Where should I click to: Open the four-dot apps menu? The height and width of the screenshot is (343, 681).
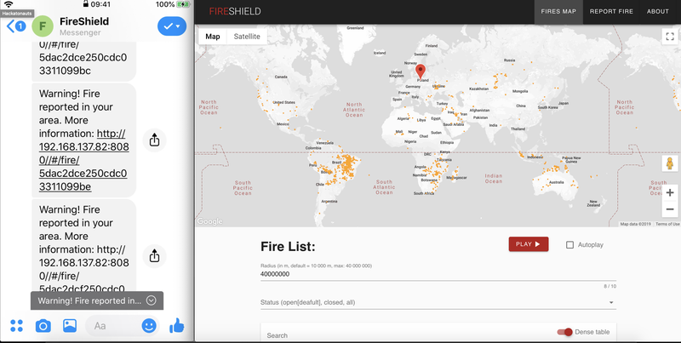15,325
